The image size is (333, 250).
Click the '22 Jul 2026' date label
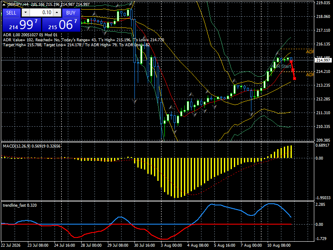pos(11,245)
